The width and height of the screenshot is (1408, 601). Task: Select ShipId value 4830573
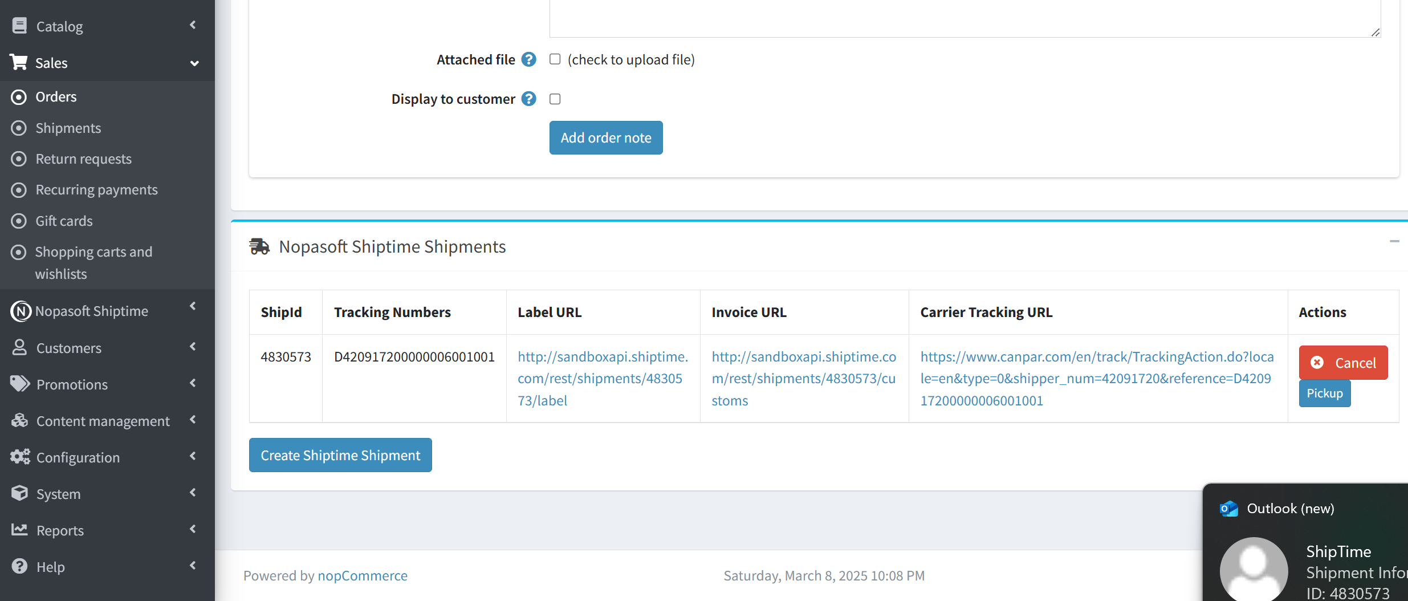click(x=286, y=357)
